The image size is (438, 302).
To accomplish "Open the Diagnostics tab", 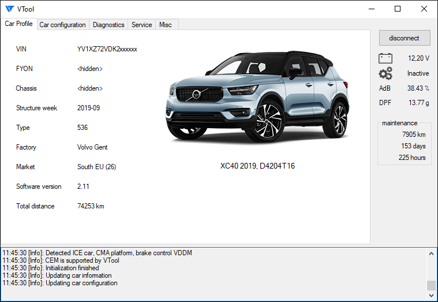I will coord(108,25).
